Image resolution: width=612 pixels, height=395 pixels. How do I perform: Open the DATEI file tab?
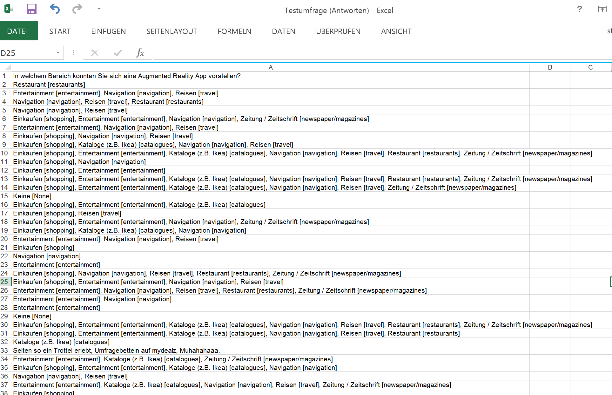pyautogui.click(x=19, y=31)
